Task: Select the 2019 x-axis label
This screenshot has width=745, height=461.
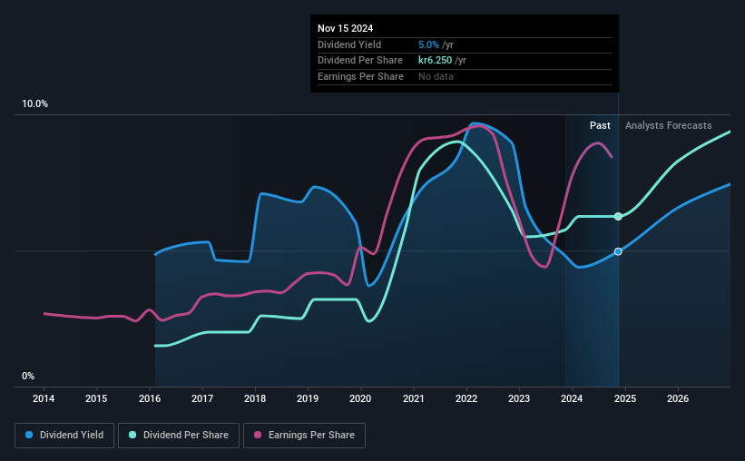Action: point(308,398)
